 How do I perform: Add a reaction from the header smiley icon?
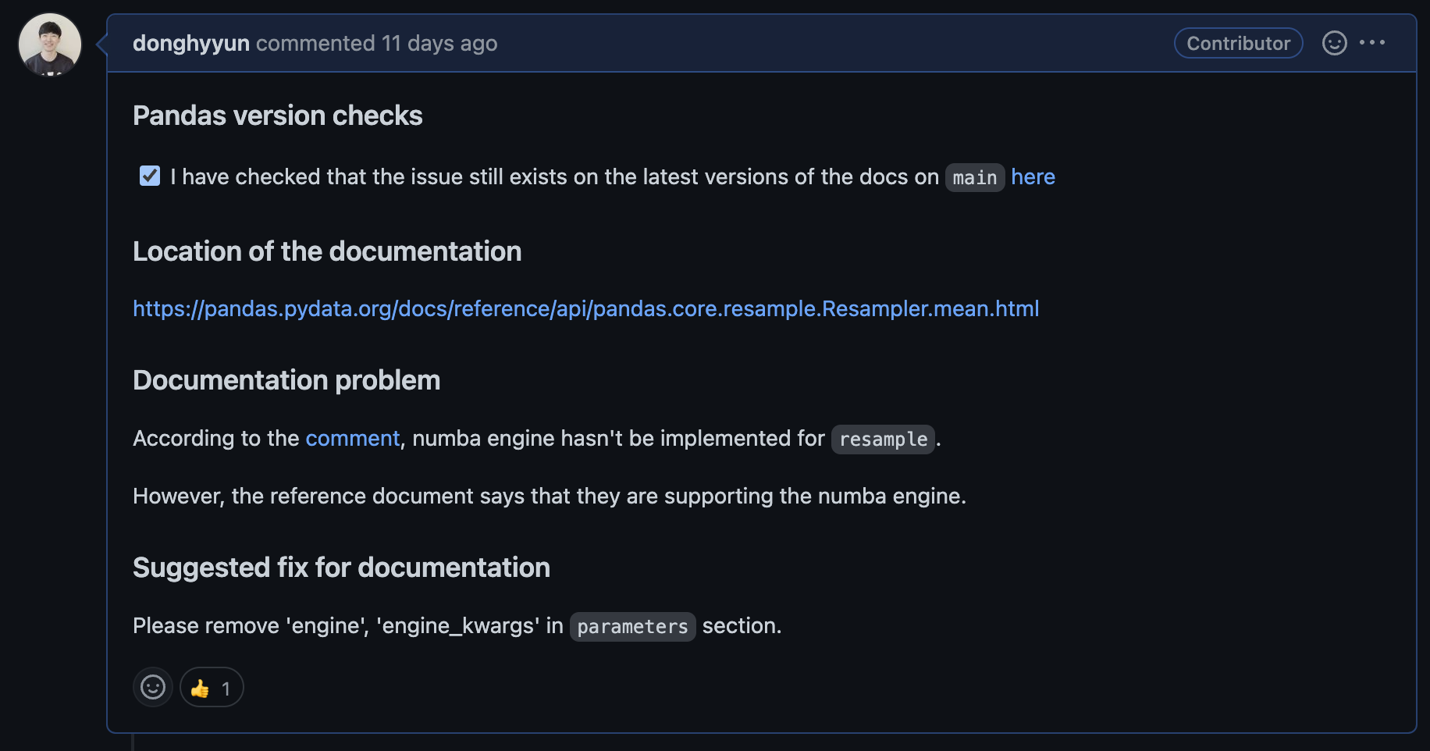(x=1334, y=43)
